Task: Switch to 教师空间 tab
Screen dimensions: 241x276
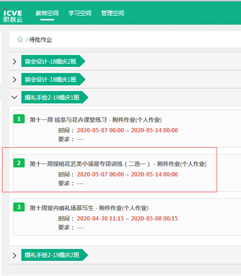Action: [x=47, y=13]
